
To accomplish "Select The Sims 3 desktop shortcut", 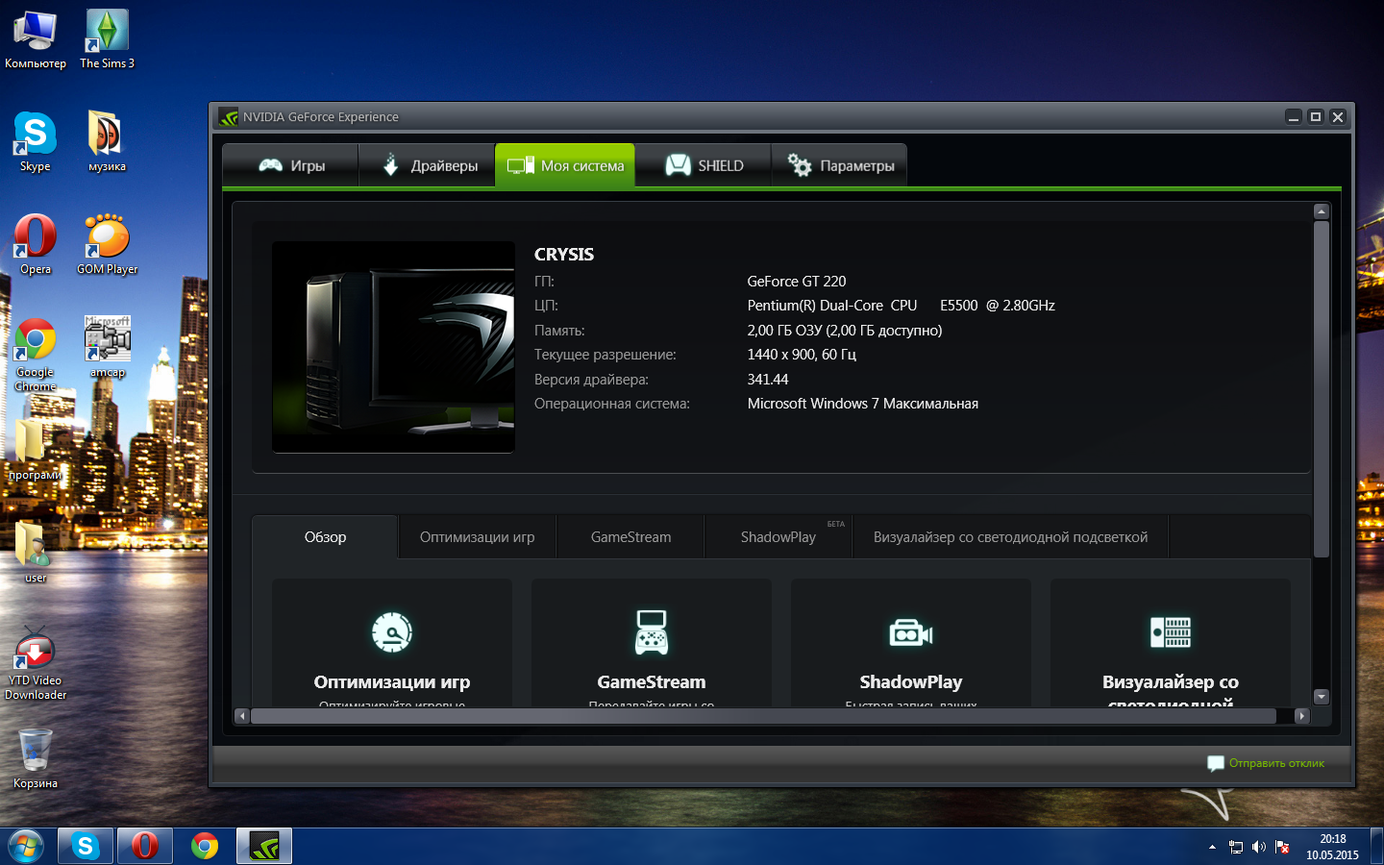I will coord(107,40).
